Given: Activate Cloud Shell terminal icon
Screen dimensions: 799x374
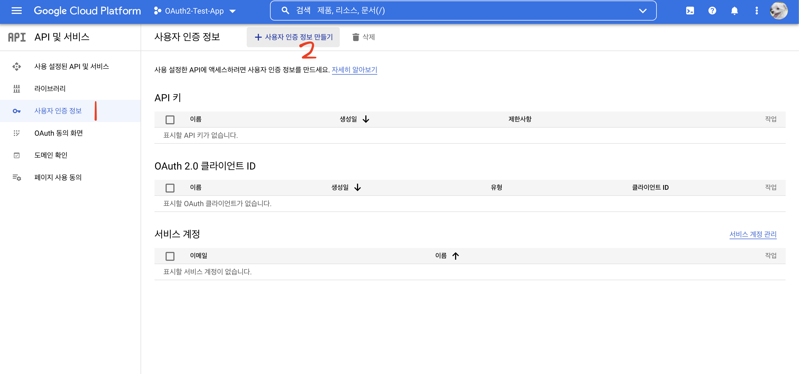Looking at the screenshot, I should tap(690, 11).
